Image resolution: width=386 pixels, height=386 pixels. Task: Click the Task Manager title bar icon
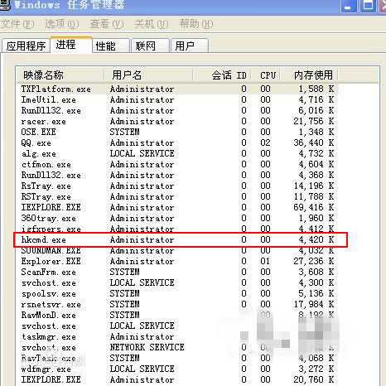point(4,4)
